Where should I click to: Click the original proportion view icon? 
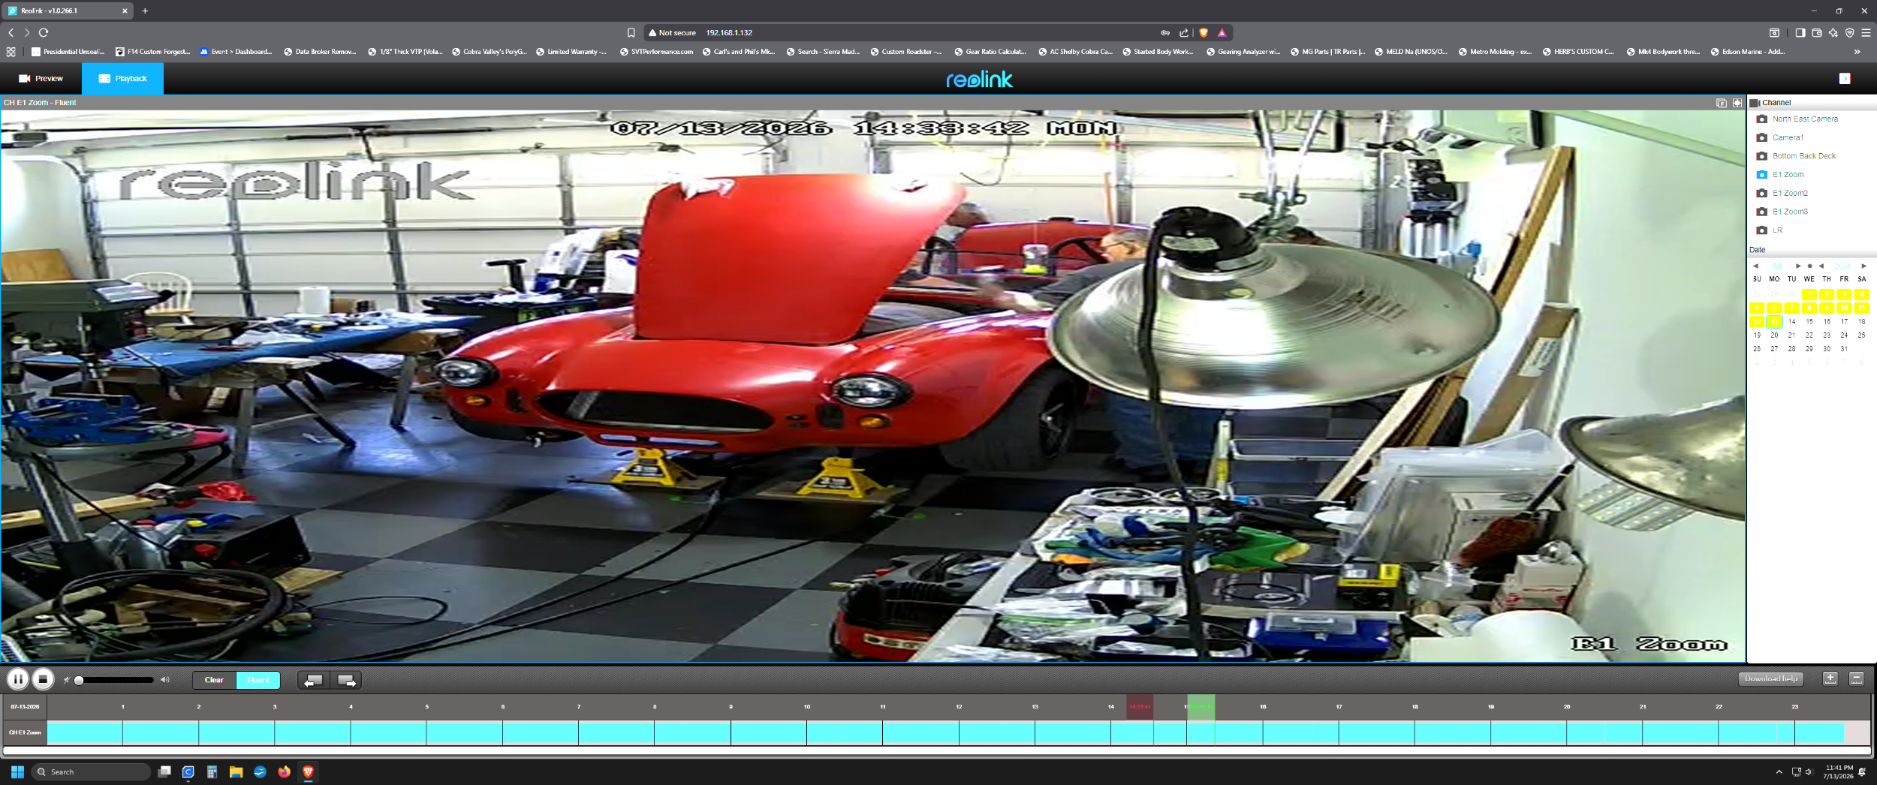click(x=1722, y=103)
